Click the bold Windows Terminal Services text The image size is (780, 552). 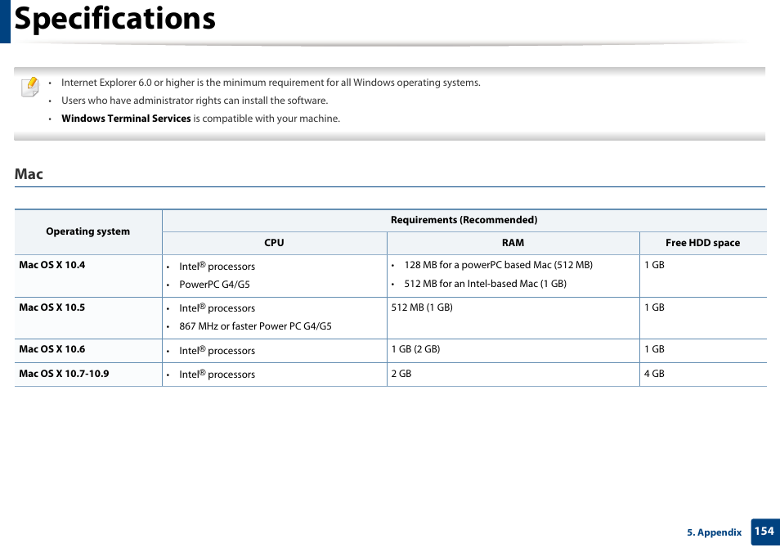pyautogui.click(x=126, y=119)
